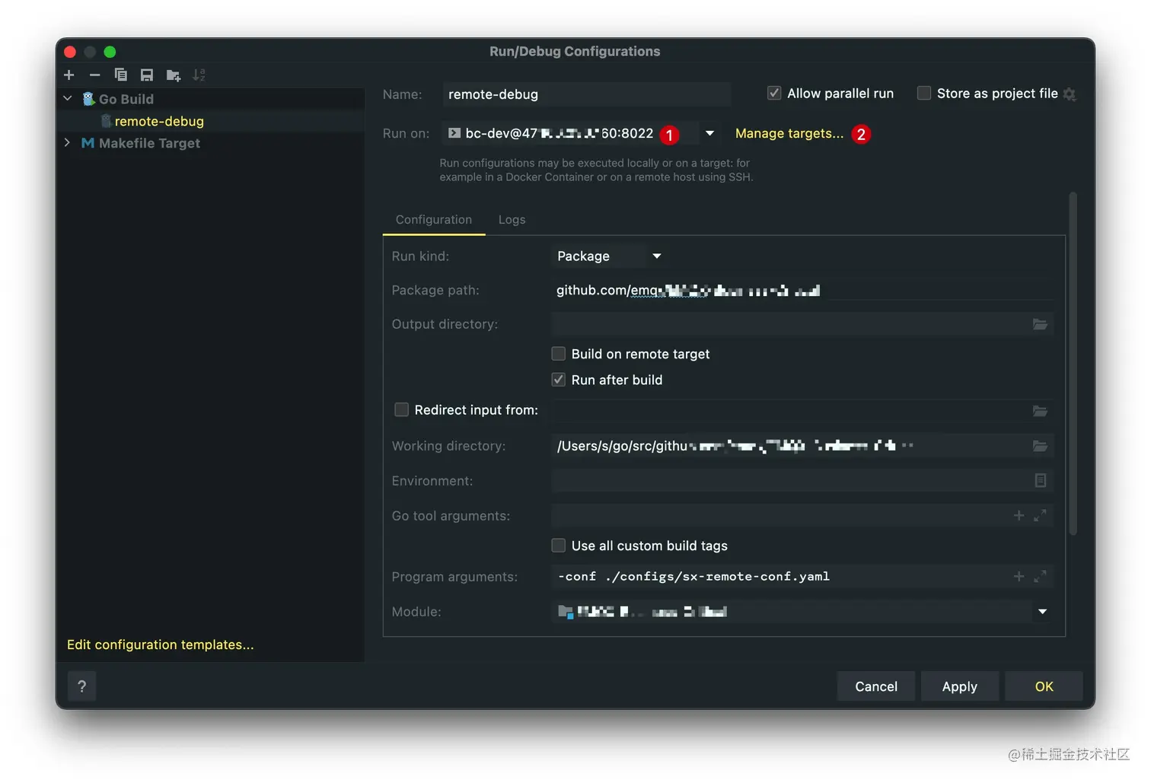Open the Run on target dropdown

point(709,133)
